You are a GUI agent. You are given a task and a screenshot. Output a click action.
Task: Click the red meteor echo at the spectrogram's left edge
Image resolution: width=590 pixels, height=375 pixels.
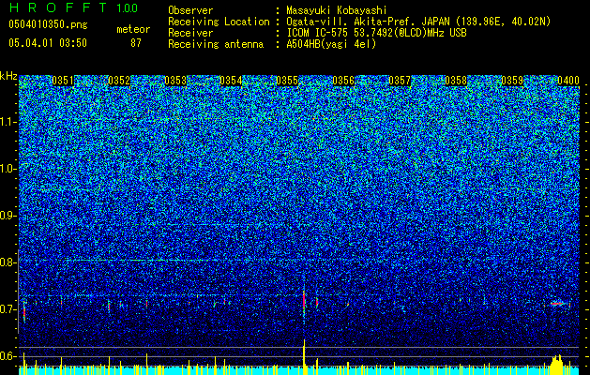(24, 312)
